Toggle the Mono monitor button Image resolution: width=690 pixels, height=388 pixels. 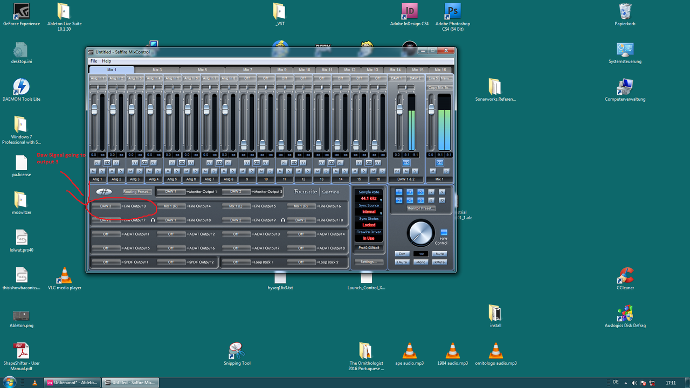[420, 262]
